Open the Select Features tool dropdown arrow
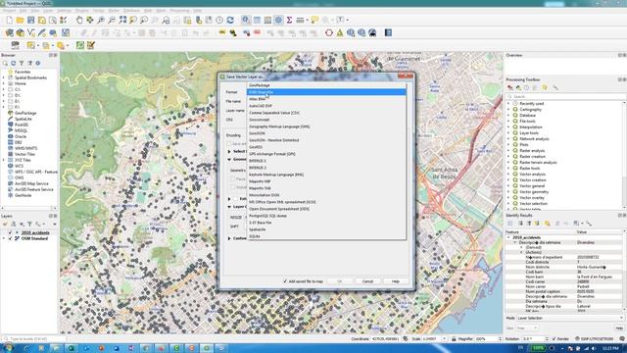 (x=38, y=46)
